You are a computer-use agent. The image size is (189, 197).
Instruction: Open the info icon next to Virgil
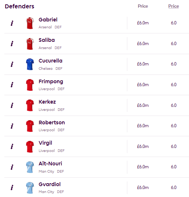tap(12, 146)
